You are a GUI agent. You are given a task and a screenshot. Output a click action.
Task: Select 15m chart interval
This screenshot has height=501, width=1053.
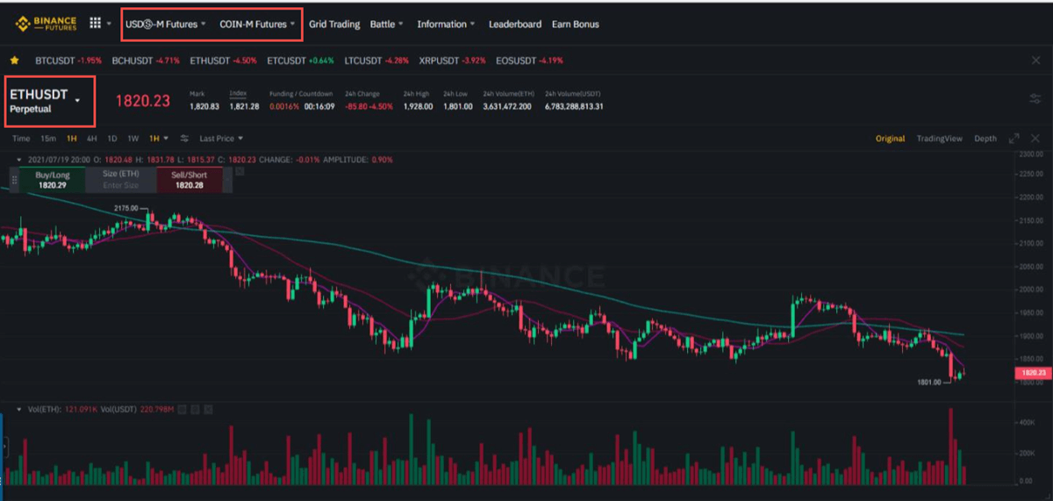click(x=49, y=139)
